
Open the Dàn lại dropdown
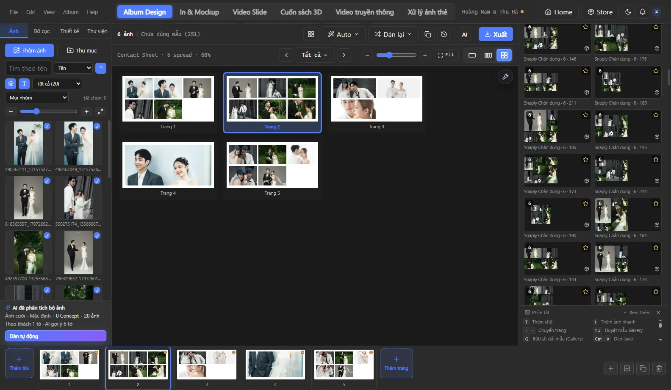393,34
